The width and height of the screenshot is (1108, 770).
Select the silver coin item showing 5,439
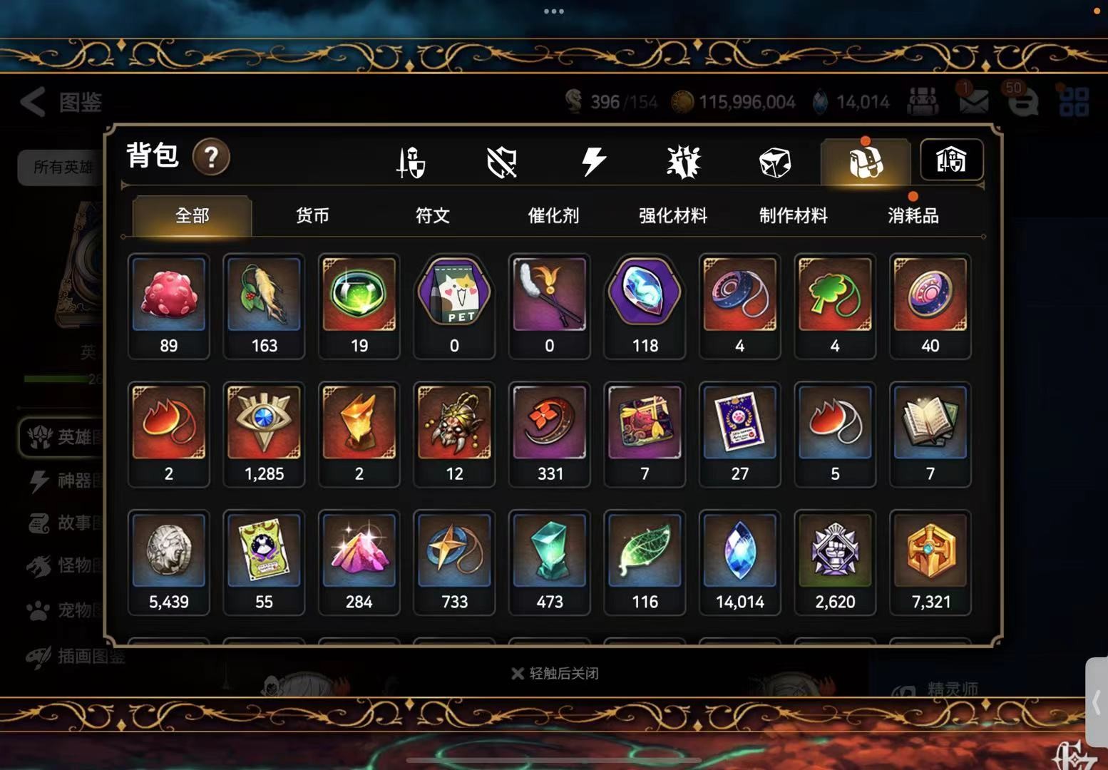coord(169,563)
